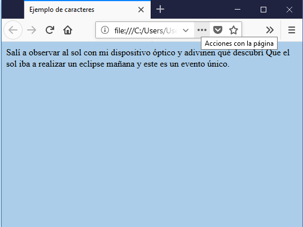Show site information via the info icon
The width and height of the screenshot is (303, 227).
pyautogui.click(x=105, y=30)
